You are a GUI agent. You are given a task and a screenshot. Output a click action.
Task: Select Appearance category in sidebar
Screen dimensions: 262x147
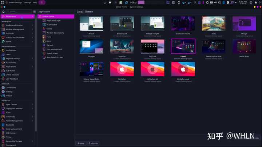coord(17,16)
